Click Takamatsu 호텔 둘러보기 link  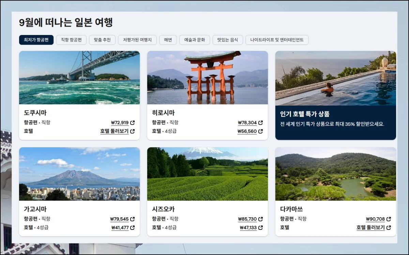coord(370,228)
